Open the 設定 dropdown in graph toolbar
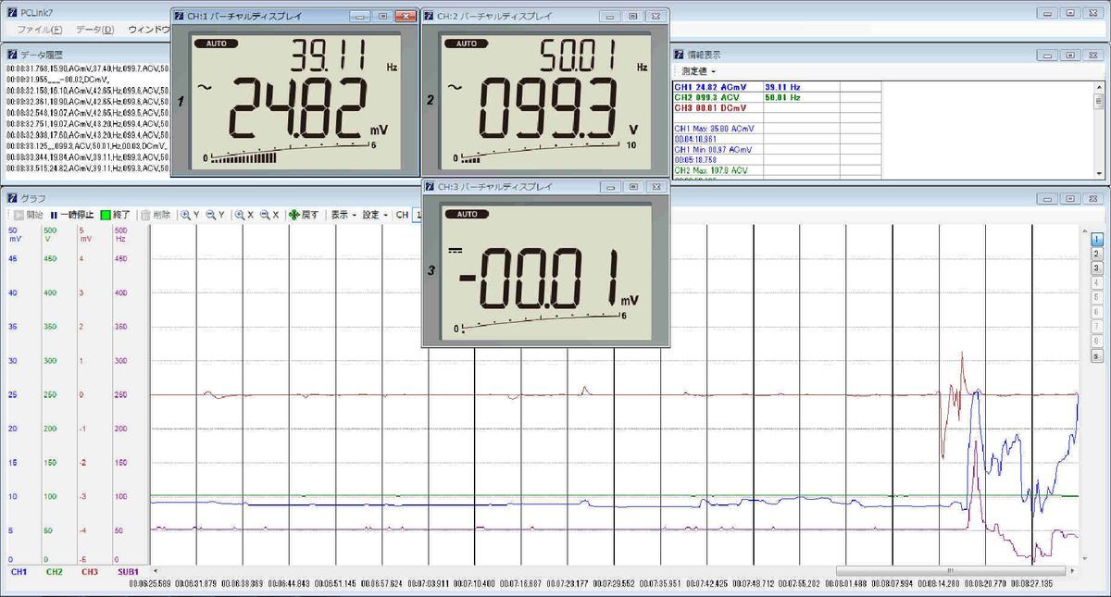 click(x=374, y=215)
